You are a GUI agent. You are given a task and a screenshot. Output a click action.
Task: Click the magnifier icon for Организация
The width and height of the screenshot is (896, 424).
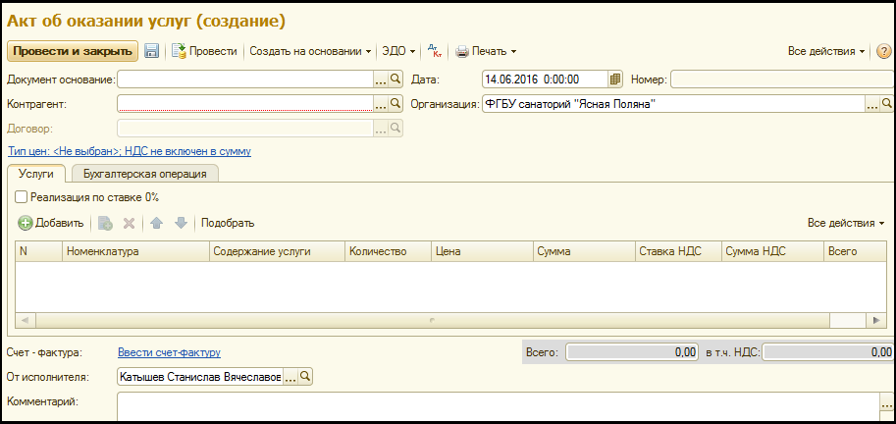[x=887, y=103]
